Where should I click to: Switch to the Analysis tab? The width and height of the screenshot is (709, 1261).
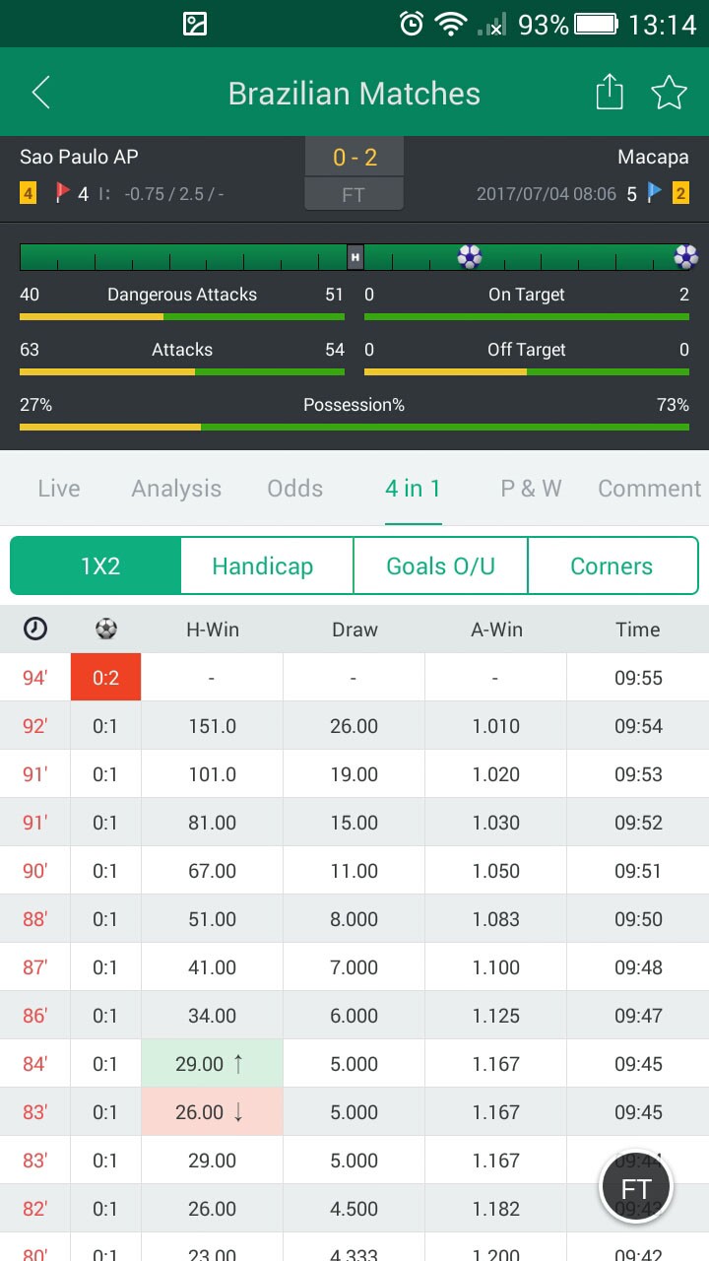pos(176,489)
